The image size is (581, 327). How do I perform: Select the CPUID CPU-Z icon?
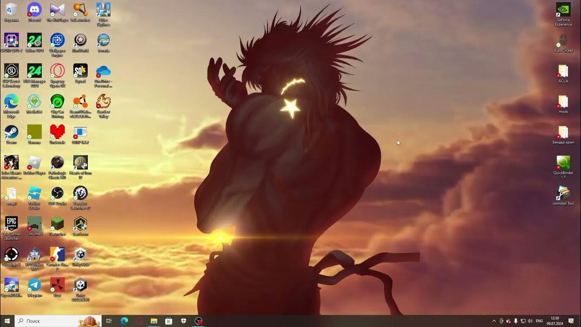[11, 43]
